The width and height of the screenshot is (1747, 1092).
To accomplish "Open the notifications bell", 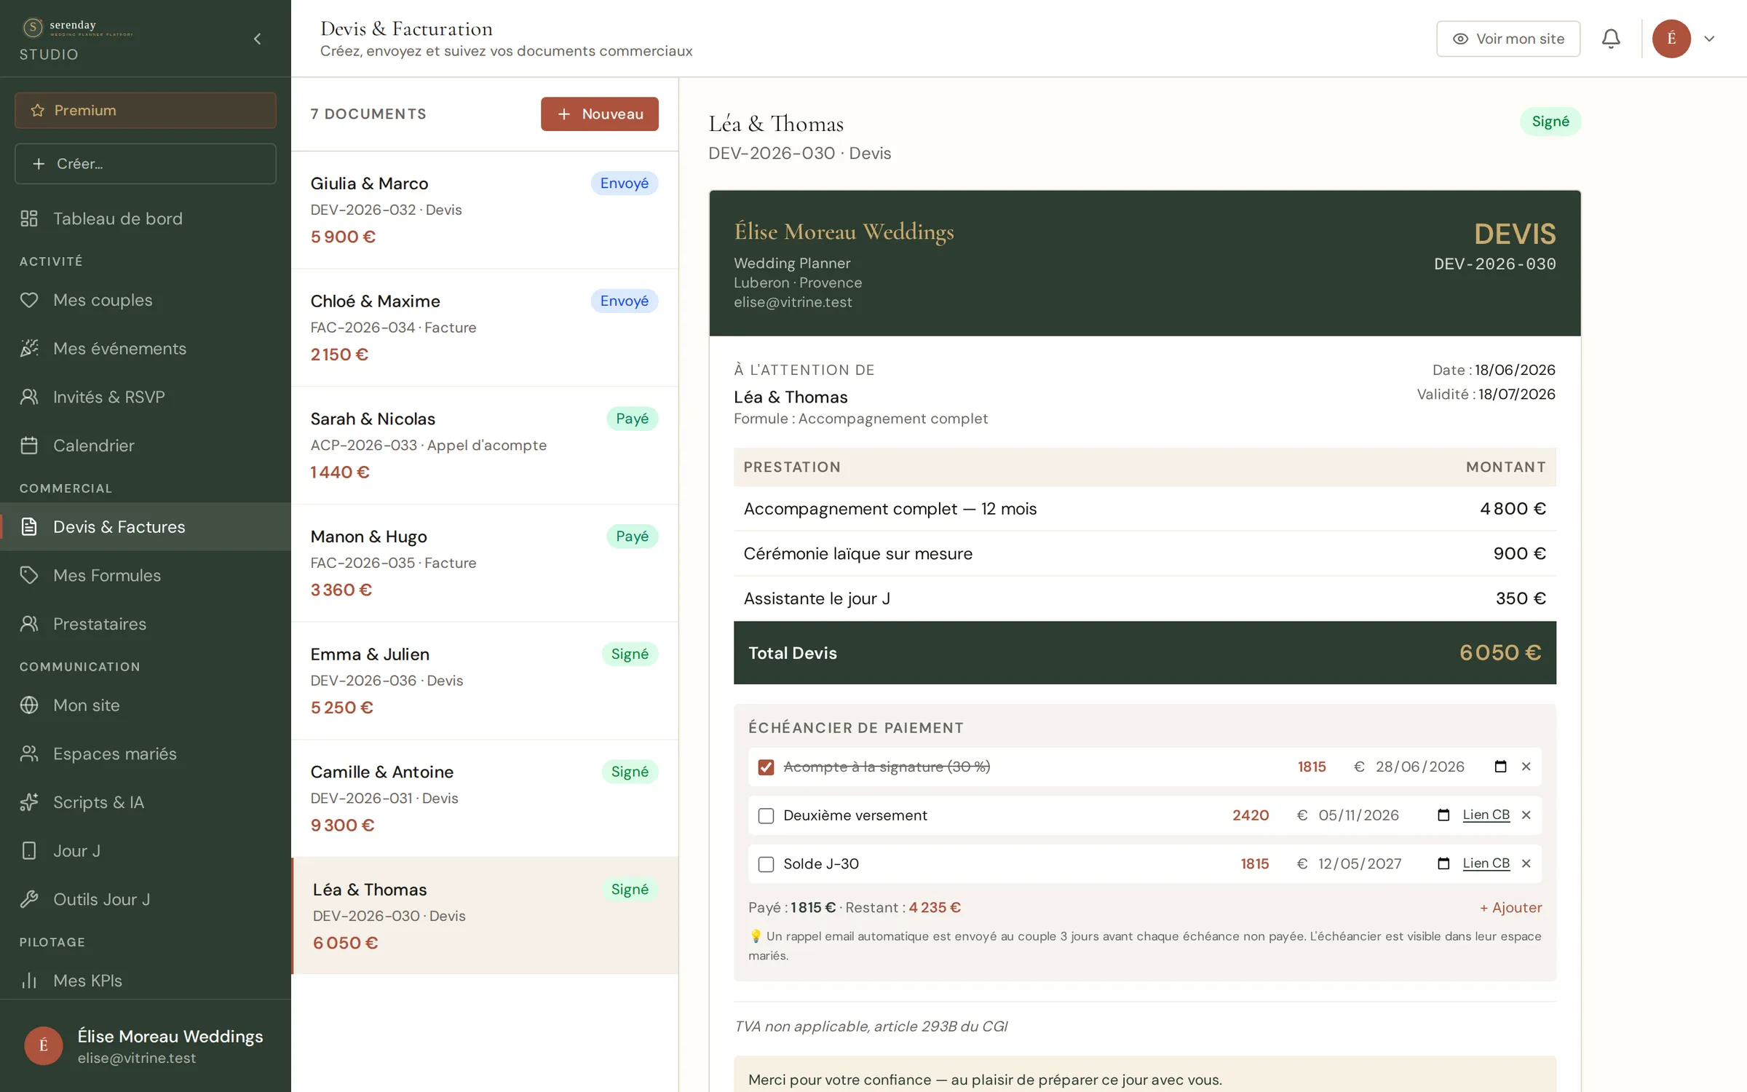I will 1611,39.
